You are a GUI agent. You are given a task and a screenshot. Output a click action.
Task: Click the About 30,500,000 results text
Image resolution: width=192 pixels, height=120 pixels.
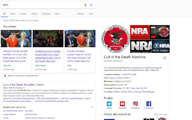21,20
